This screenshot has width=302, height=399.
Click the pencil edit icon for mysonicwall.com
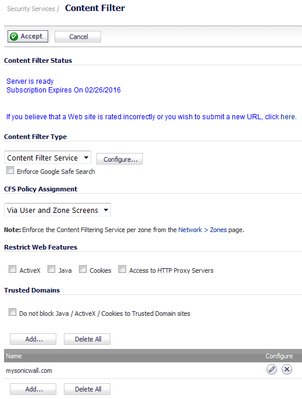click(272, 369)
